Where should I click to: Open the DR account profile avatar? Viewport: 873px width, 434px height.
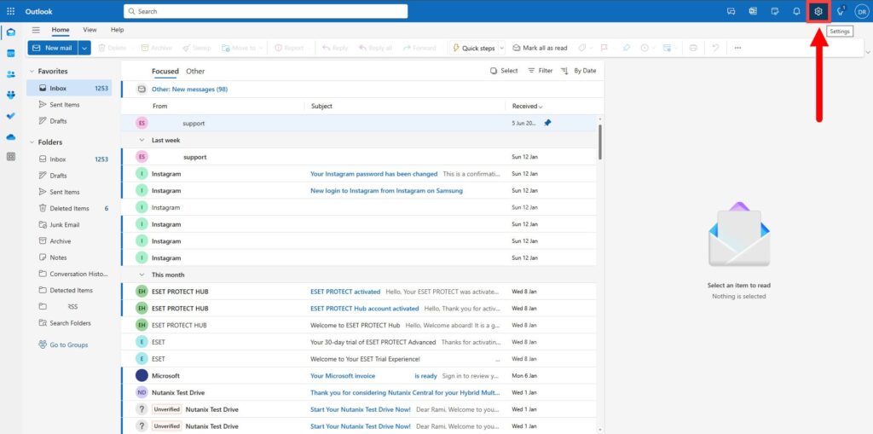click(x=862, y=11)
